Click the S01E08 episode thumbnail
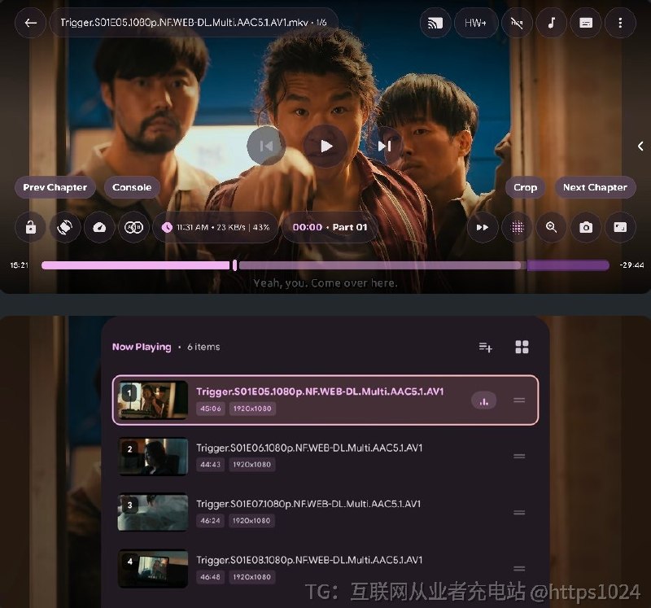651x608 pixels. (153, 568)
